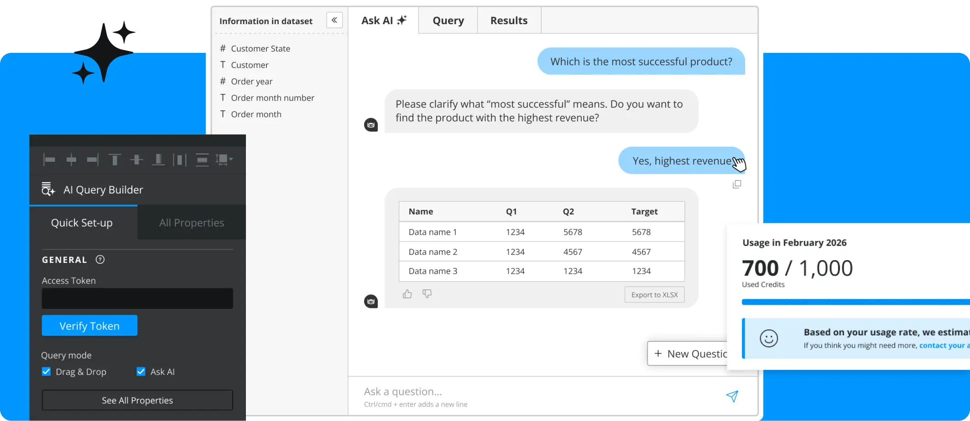Give a thumbs up to the result table
The width and height of the screenshot is (970, 421).
tap(407, 294)
